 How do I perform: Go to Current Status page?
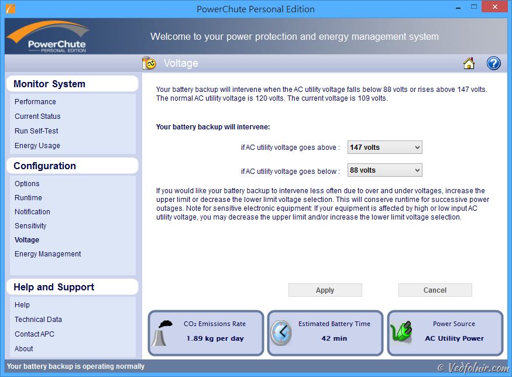point(37,116)
